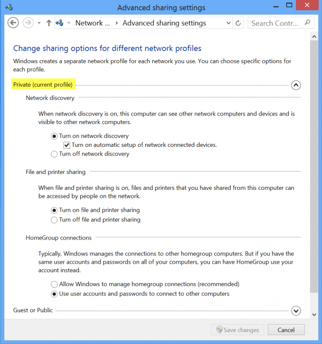Click the double chevron in address bar
This screenshot has width=322, height=344.
[69, 23]
